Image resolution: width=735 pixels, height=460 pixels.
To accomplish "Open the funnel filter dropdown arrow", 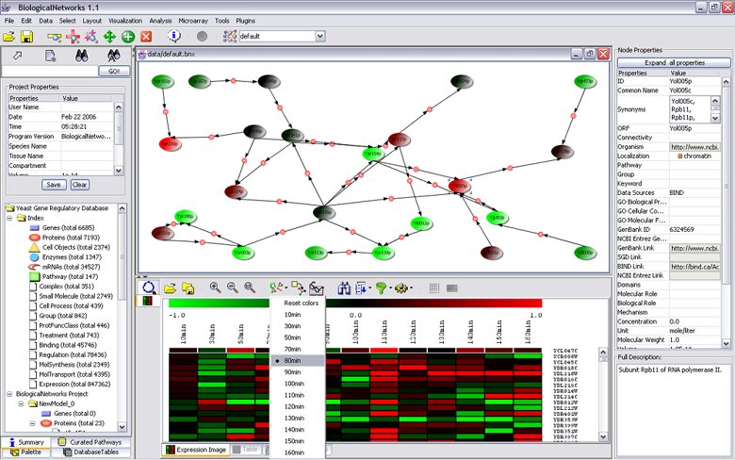I will click(390, 288).
